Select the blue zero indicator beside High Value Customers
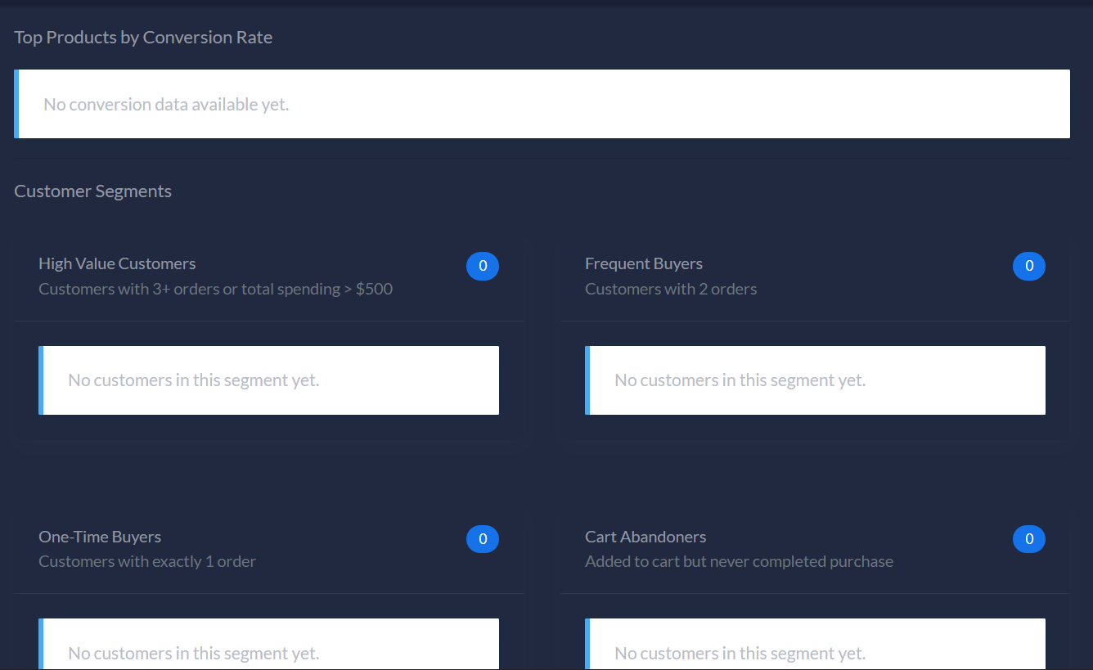Screen dimensions: 1093x670 [483, 266]
